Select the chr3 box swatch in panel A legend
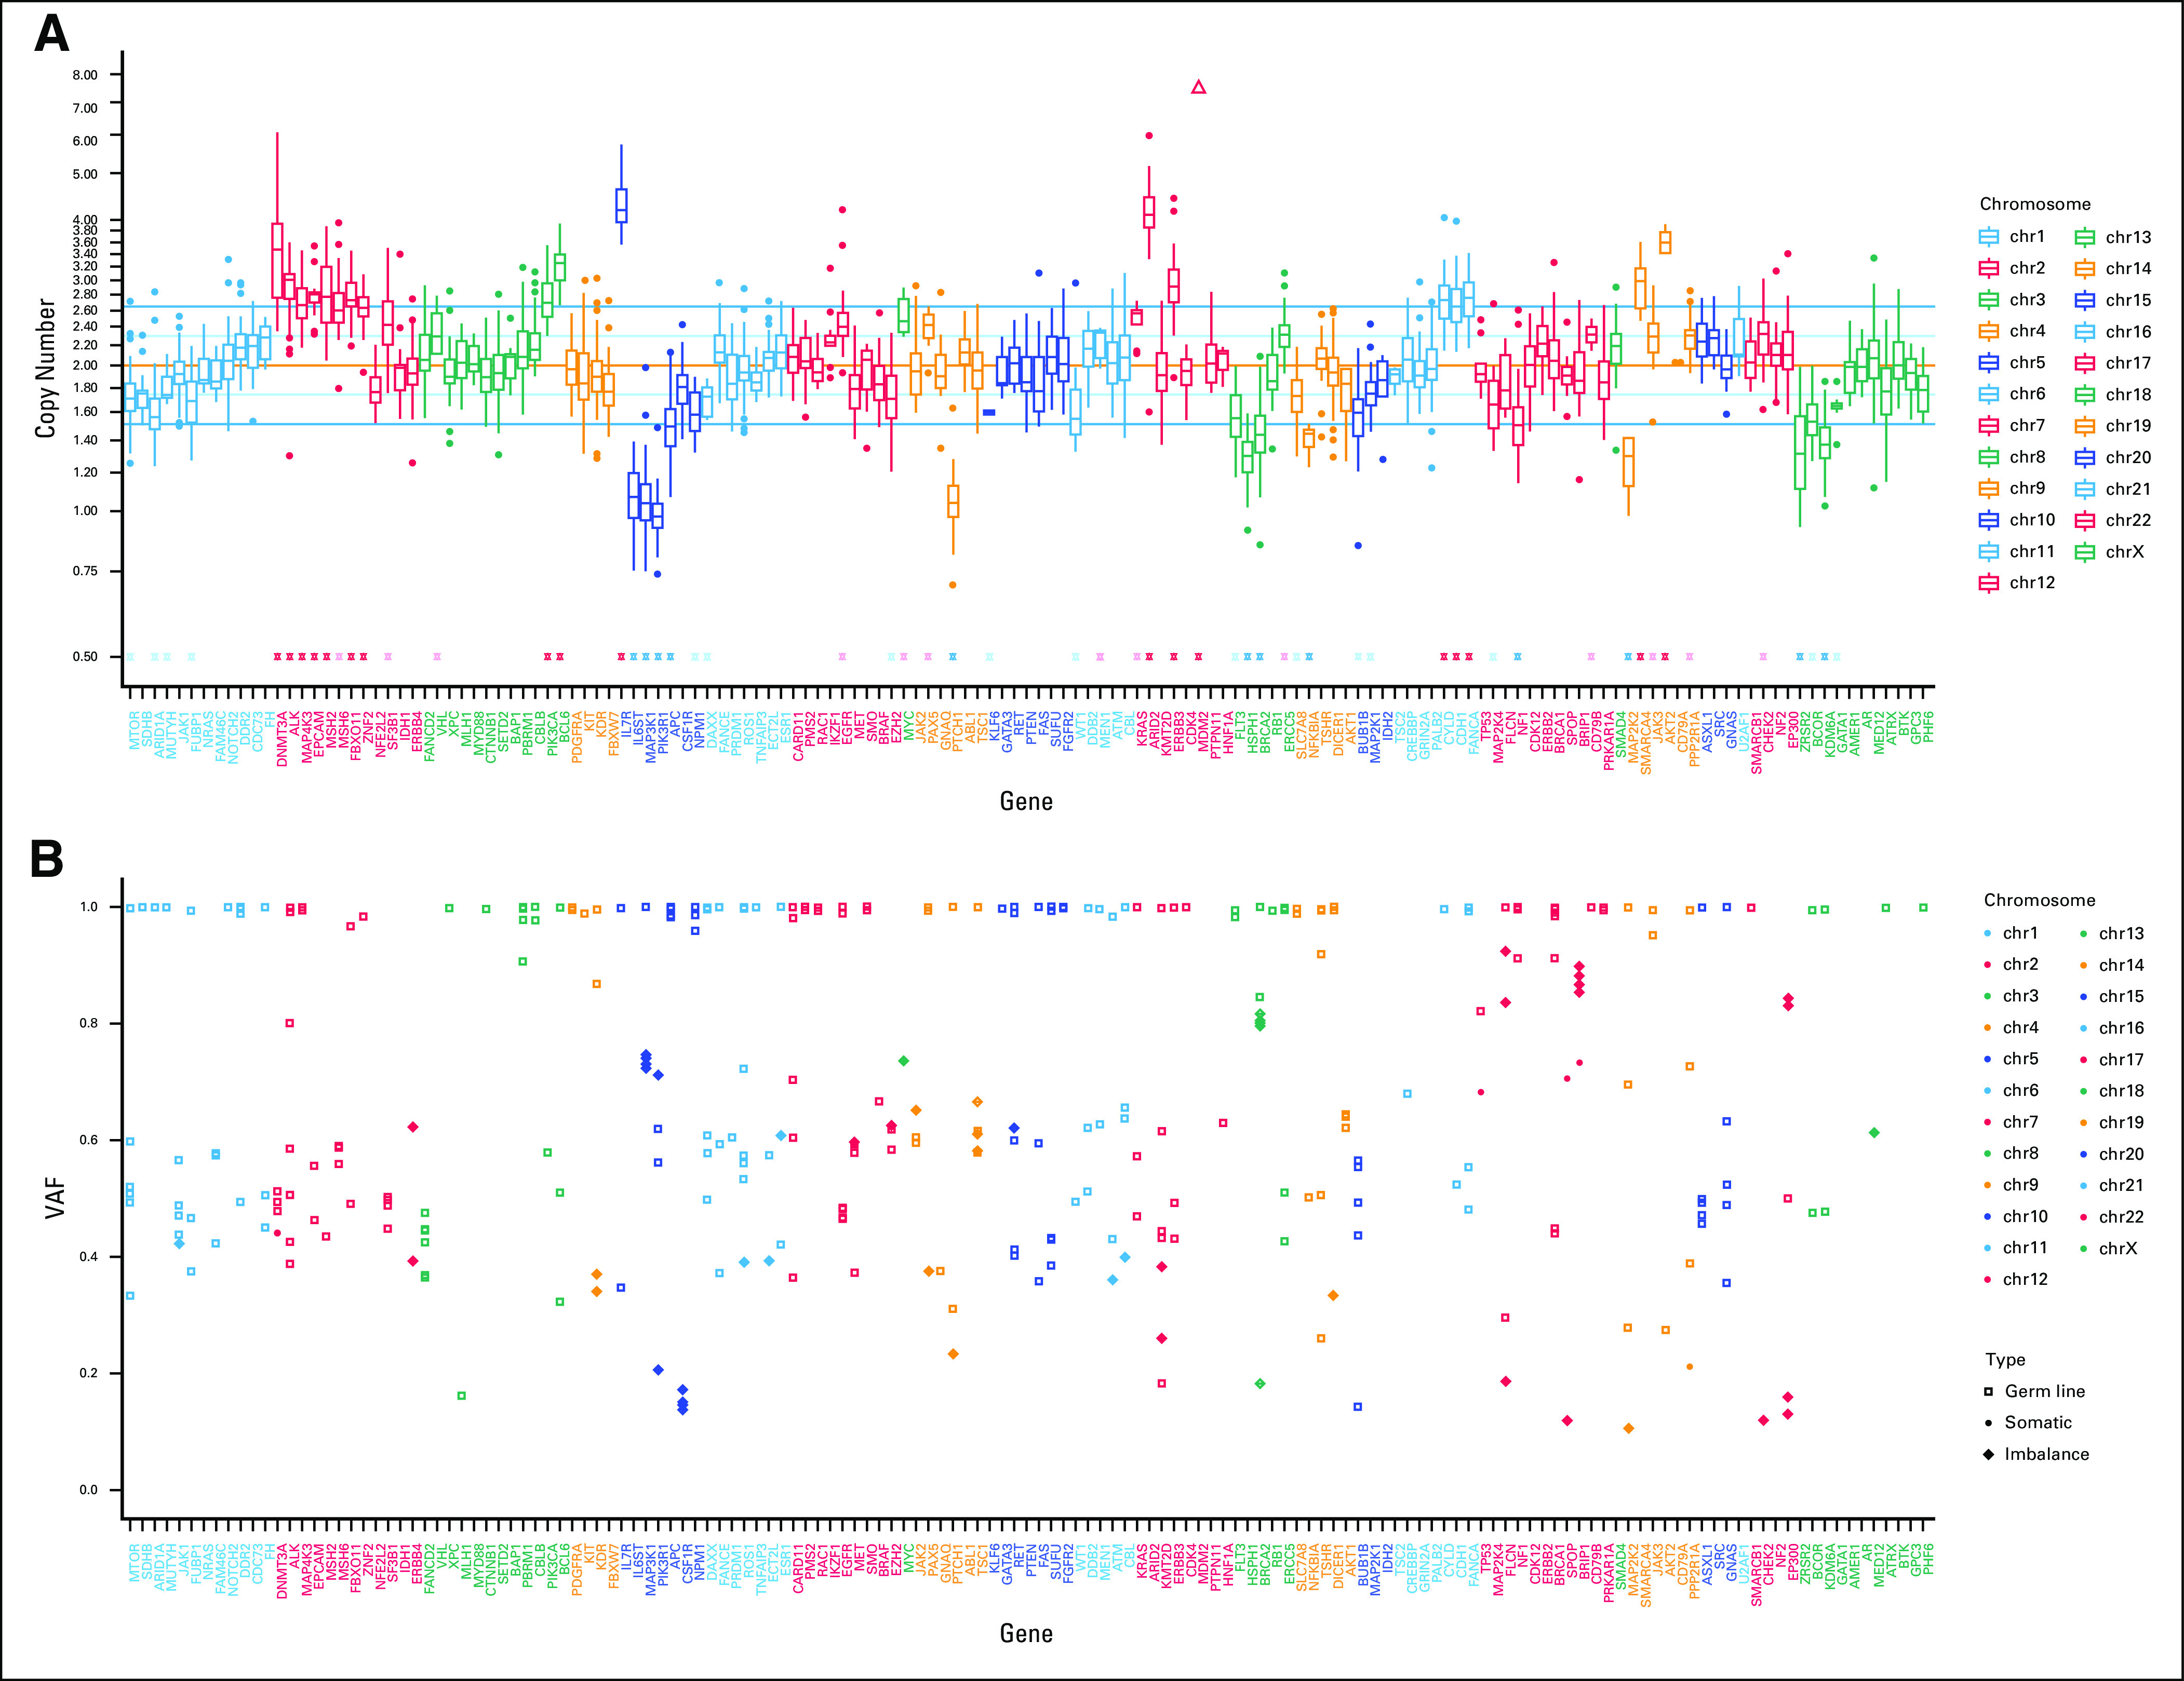 [x=1989, y=300]
